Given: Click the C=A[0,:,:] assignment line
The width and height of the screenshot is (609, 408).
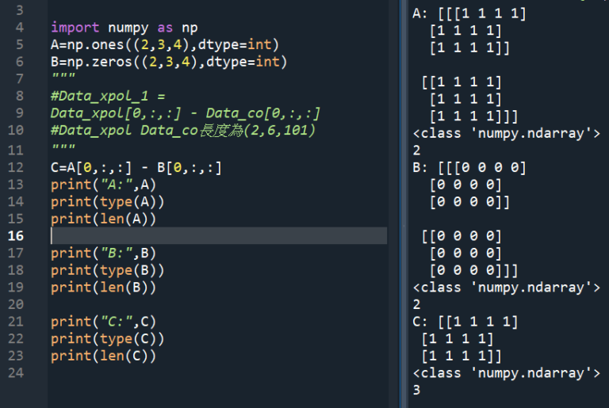Looking at the screenshot, I should coord(136,168).
